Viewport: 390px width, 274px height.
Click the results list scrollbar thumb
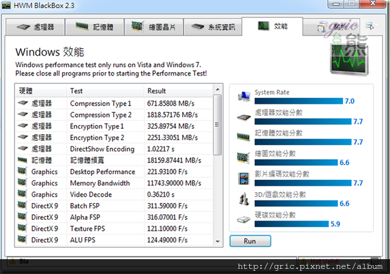[218, 124]
